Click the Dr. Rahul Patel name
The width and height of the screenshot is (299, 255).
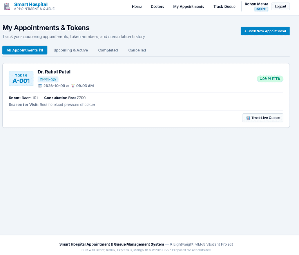tap(54, 72)
